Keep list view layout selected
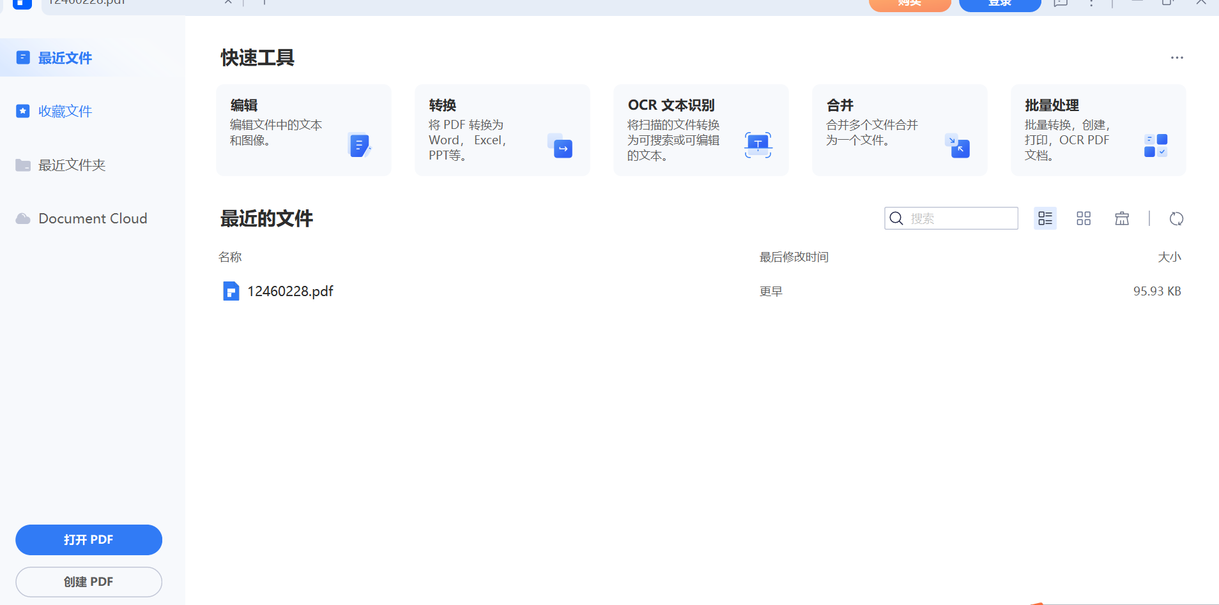1219x605 pixels. (1045, 218)
